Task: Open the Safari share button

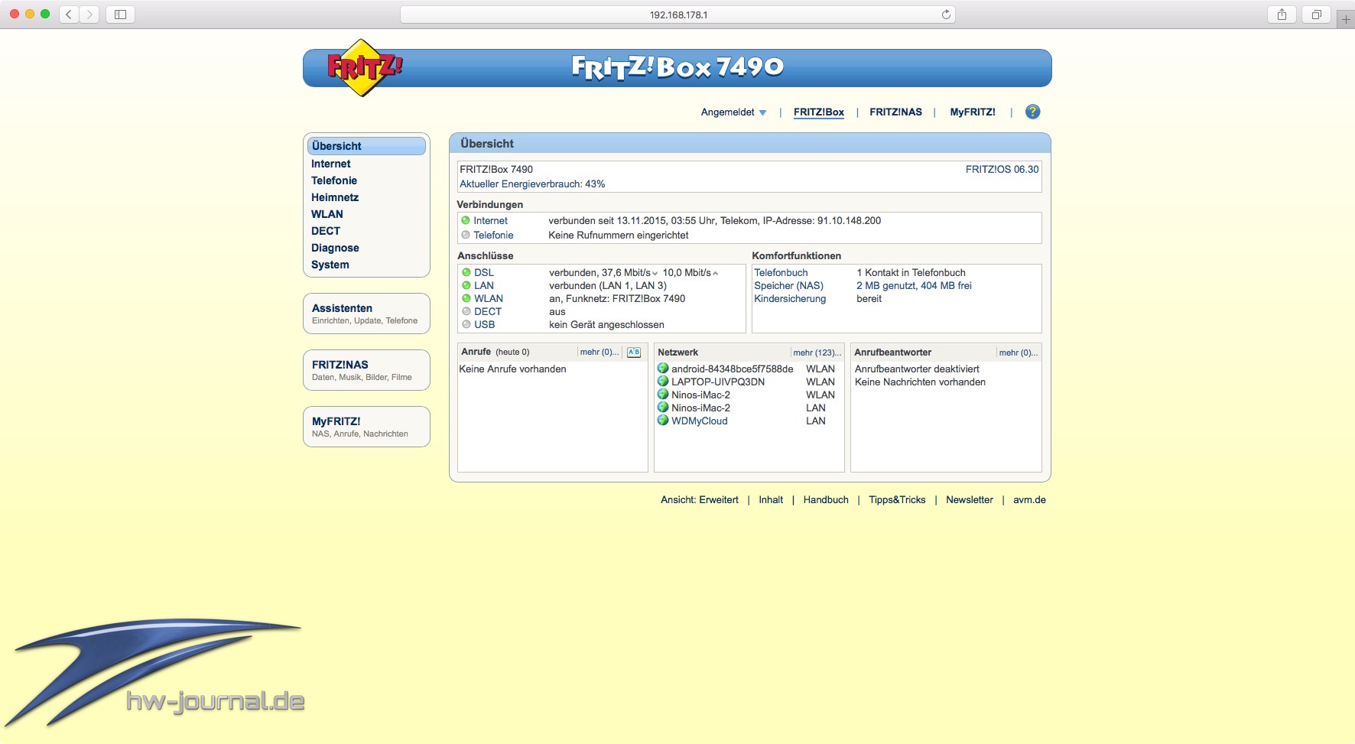Action: (1282, 15)
